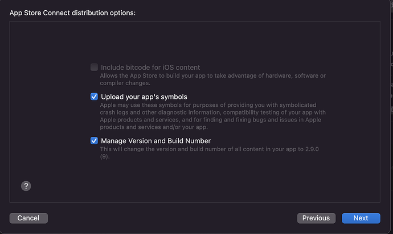
Task: Click the "Include bitcode for iOS content" label
Action: coord(150,67)
